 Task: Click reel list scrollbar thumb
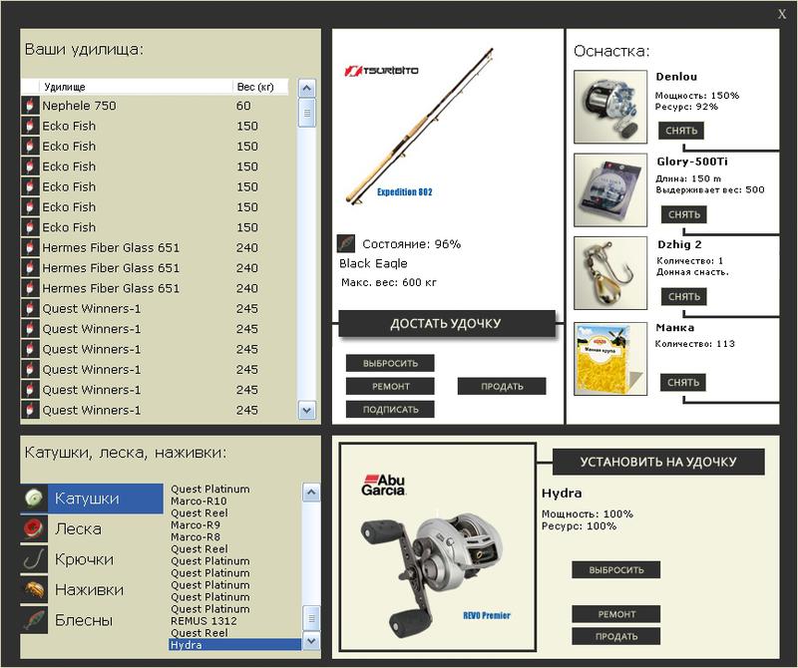[311, 619]
